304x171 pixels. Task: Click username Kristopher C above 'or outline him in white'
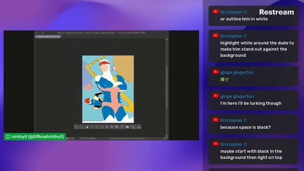(233, 12)
